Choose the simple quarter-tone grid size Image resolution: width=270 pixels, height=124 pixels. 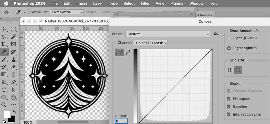(x=230, y=70)
